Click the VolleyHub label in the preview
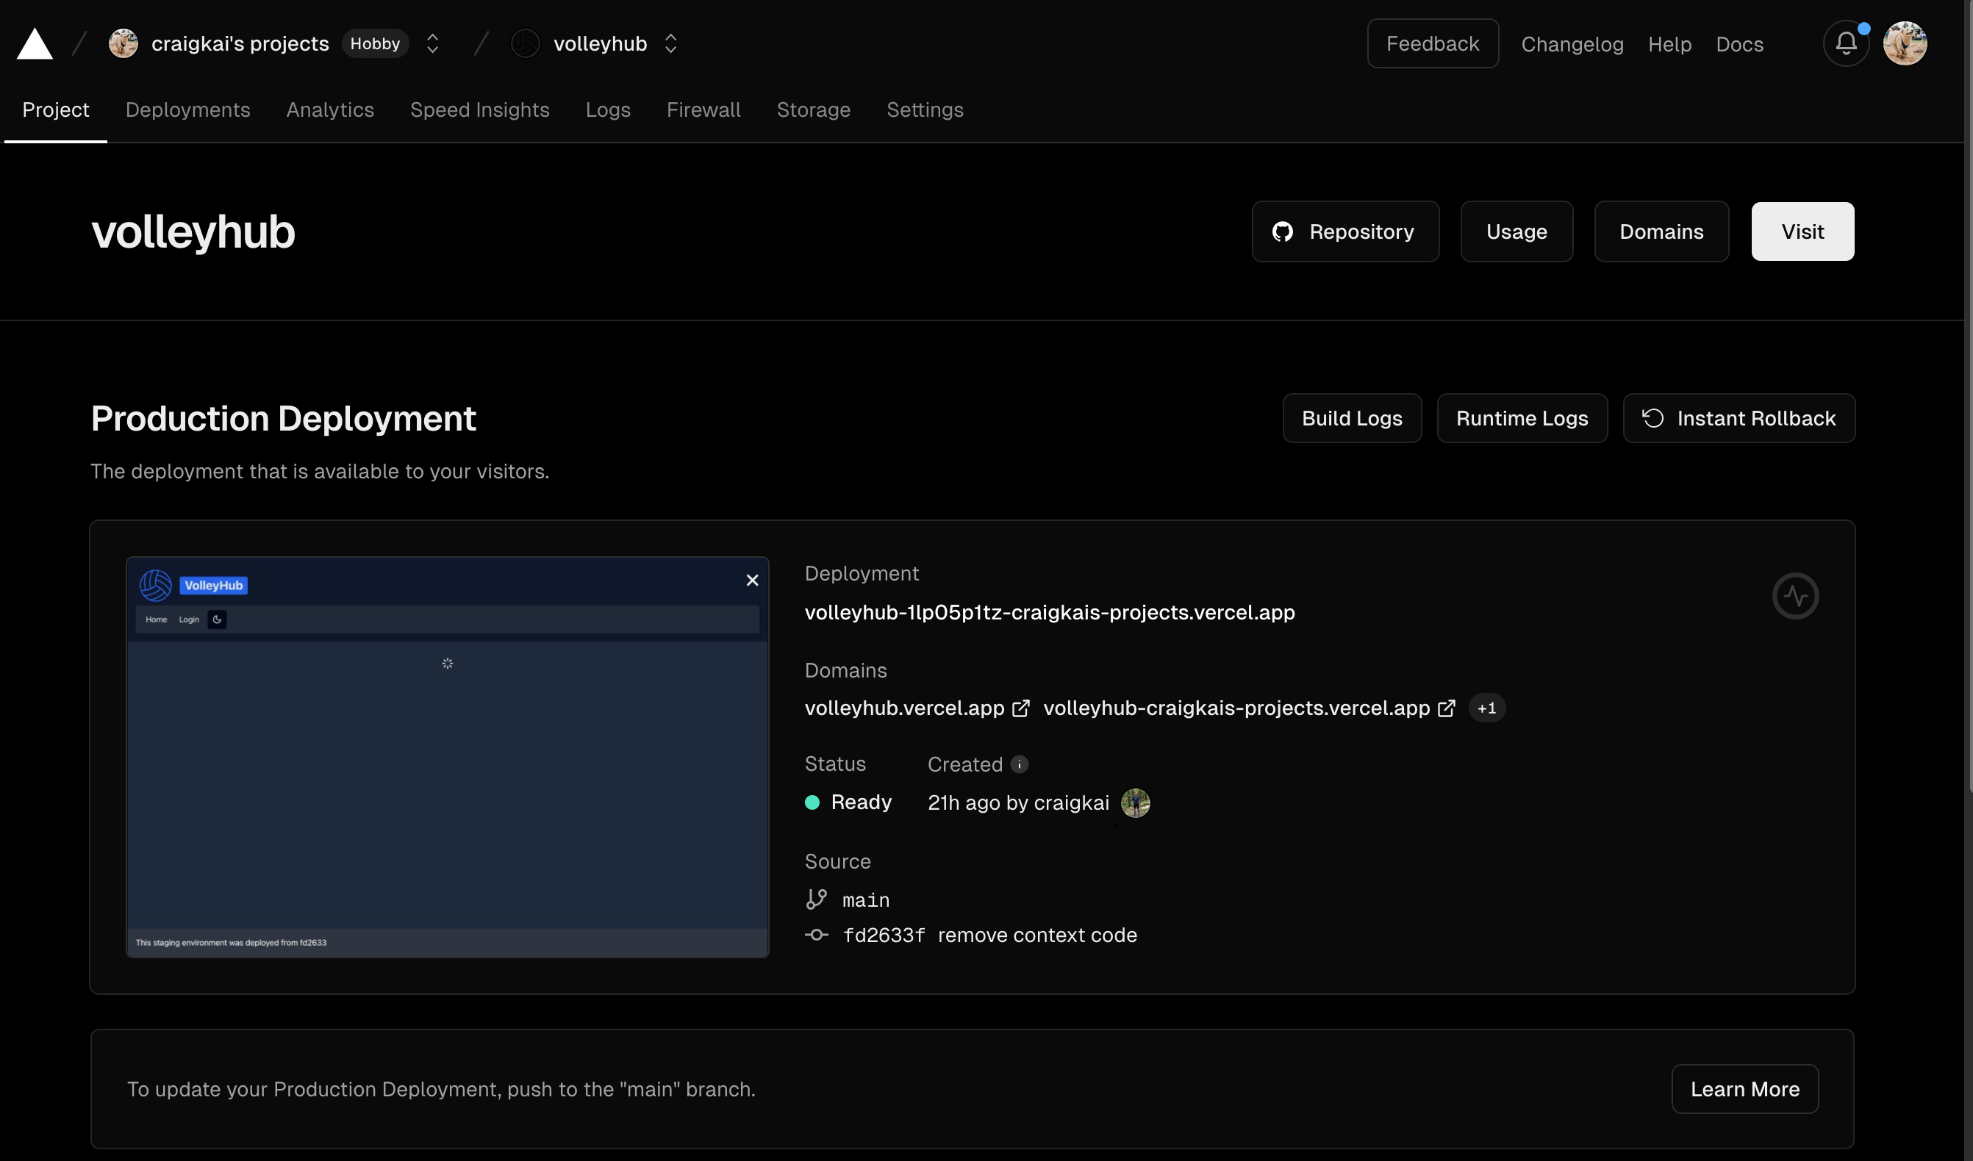The image size is (1973, 1161). [x=214, y=586]
